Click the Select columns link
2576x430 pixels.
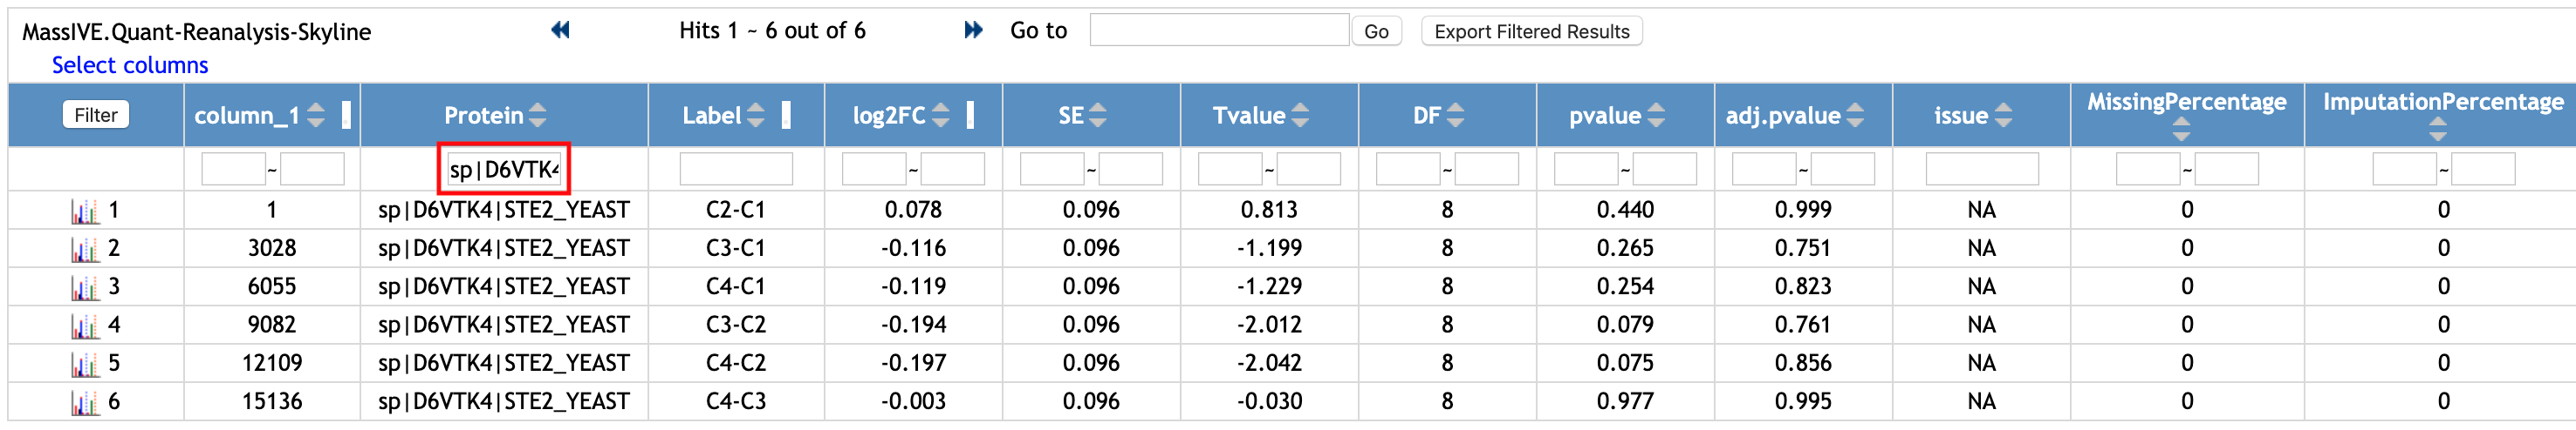pos(130,65)
